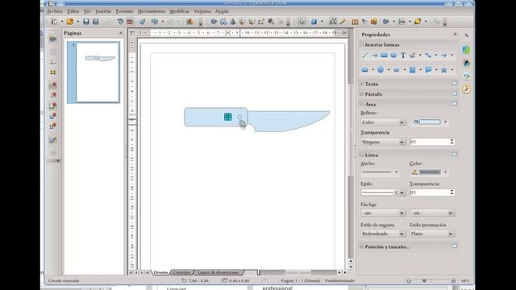
Task: Switch to the Controles layer tab
Action: [181, 272]
